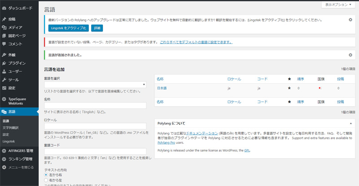Click the collapse menu arrow icon
This screenshot has height=186, width=359.
point(4,167)
